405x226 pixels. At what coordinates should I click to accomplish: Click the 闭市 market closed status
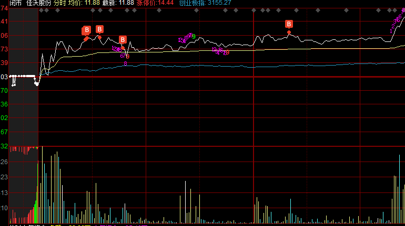tap(15, 3)
